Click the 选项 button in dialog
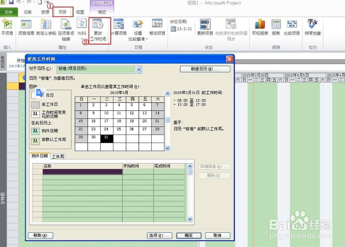This screenshot has height=247, width=345. [159, 235]
